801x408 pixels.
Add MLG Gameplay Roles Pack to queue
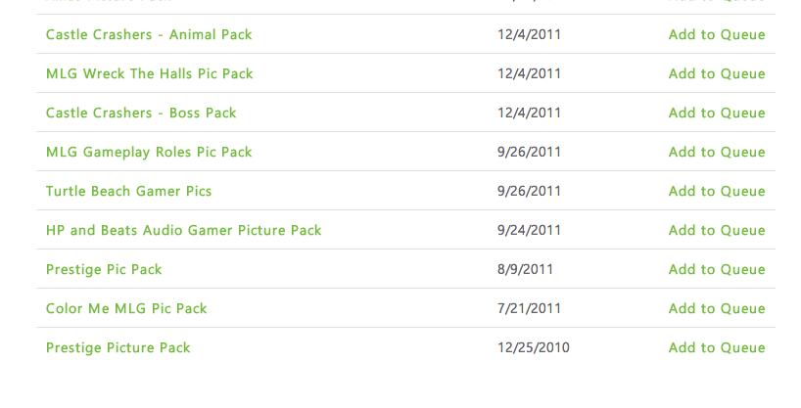(717, 152)
